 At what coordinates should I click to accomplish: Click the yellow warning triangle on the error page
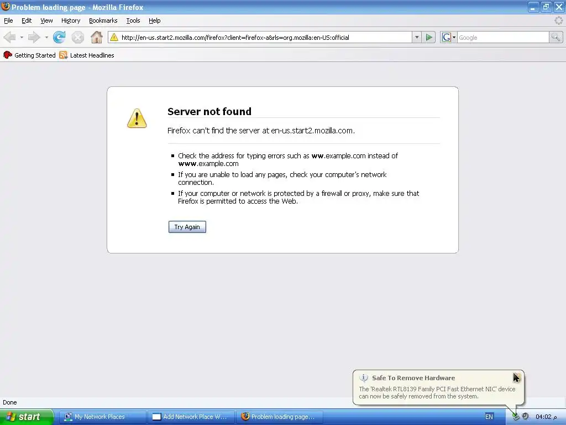click(137, 118)
